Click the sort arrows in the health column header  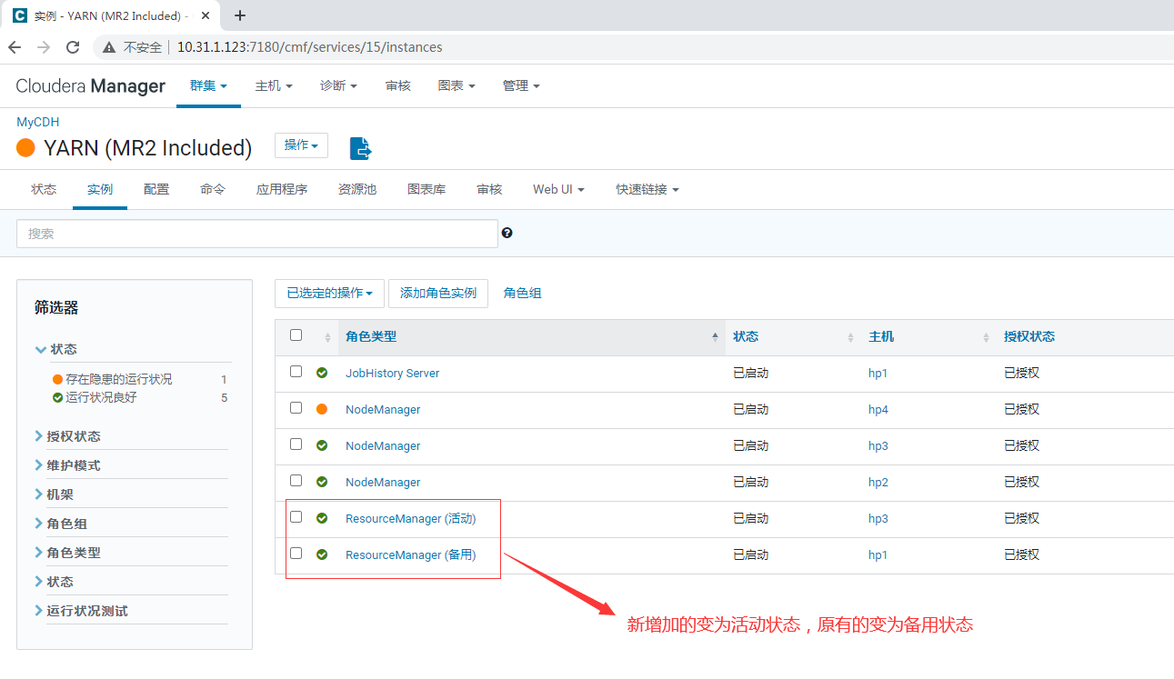coord(328,337)
